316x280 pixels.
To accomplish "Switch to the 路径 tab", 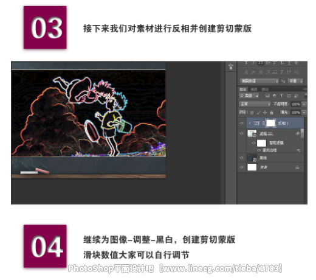I will click(265, 89).
